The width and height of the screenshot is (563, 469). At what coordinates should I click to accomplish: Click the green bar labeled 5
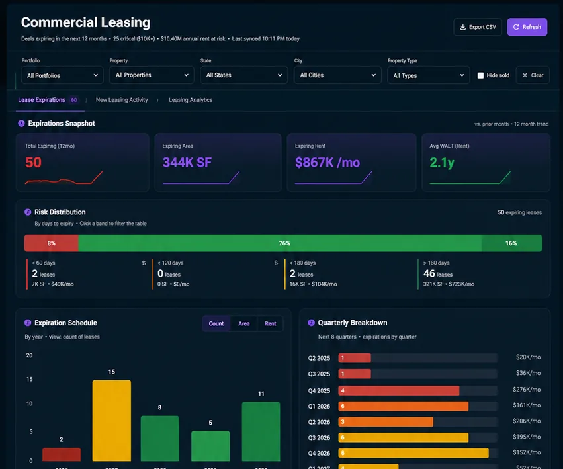[210, 446]
